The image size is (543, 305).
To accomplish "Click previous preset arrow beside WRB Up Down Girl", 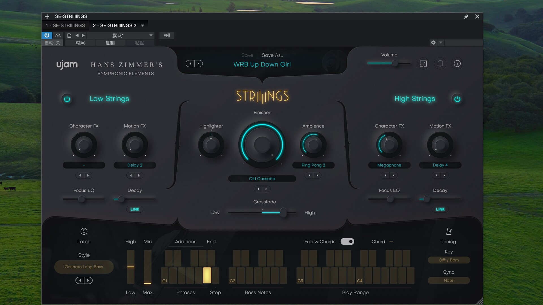I will 190,64.
